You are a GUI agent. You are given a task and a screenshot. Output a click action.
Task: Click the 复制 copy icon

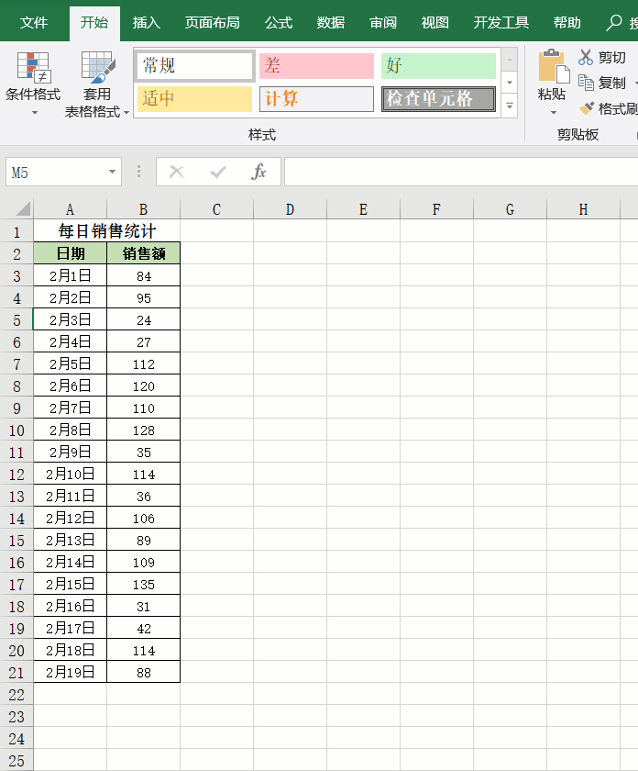[586, 83]
